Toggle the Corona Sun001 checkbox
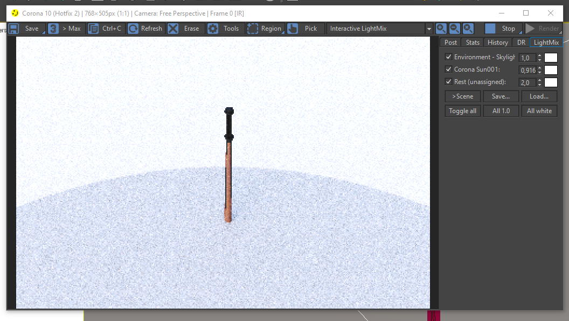Screen dimensions: 569x321 448,69
